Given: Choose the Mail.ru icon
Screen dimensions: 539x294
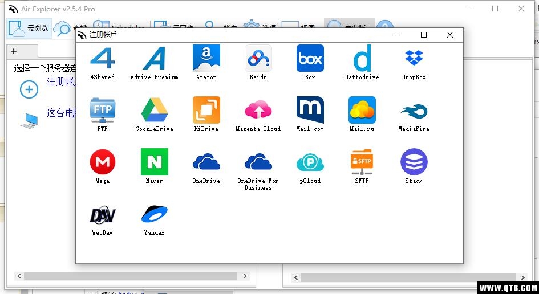Looking at the screenshot, I should [x=362, y=110].
